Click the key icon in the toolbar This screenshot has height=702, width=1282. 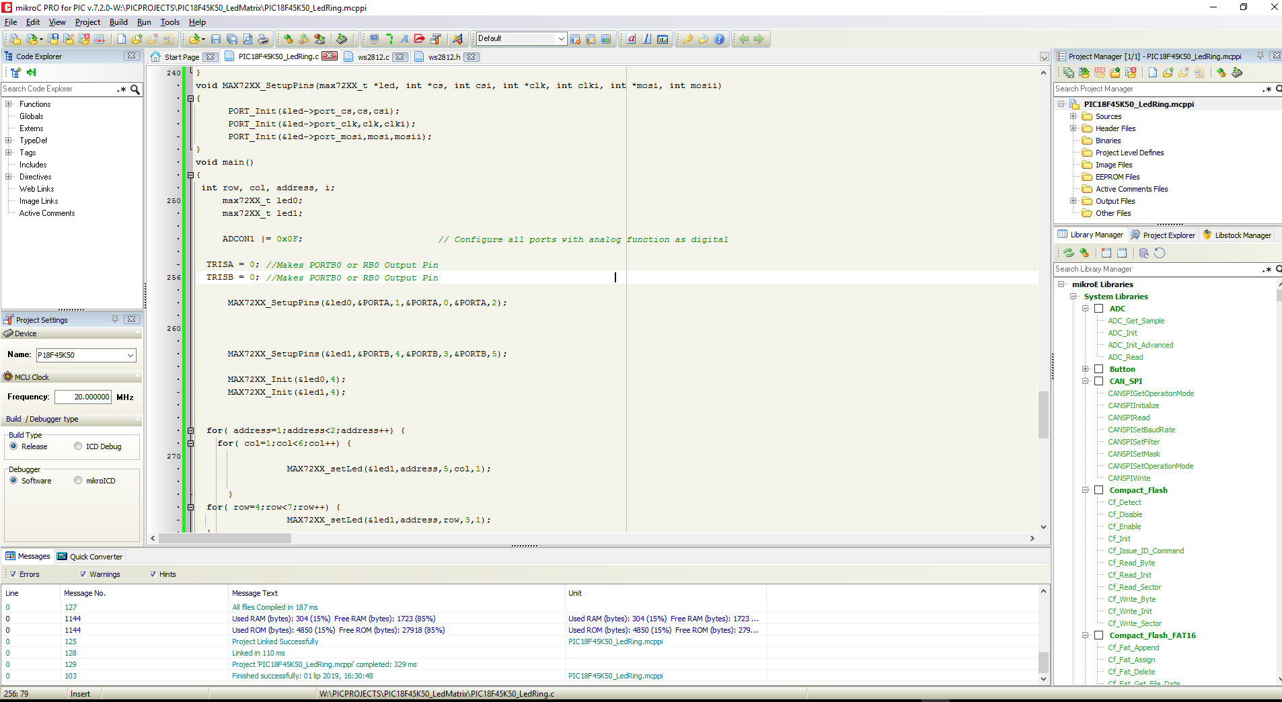(x=687, y=39)
